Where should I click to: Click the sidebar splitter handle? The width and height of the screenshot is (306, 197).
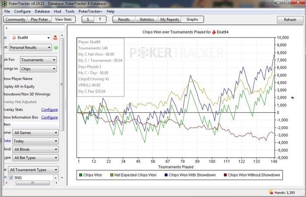[x=66, y=105]
